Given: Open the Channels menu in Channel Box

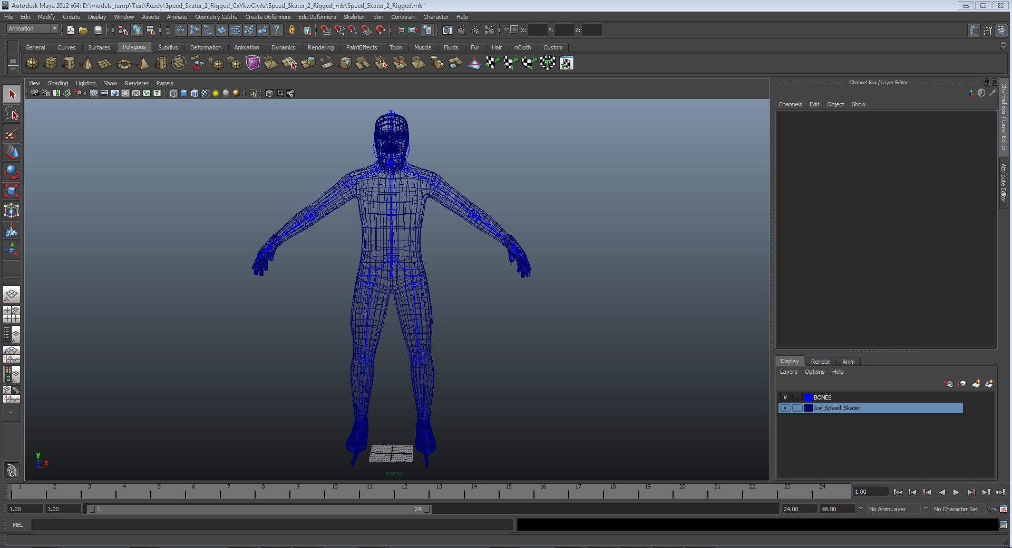Looking at the screenshot, I should point(790,104).
